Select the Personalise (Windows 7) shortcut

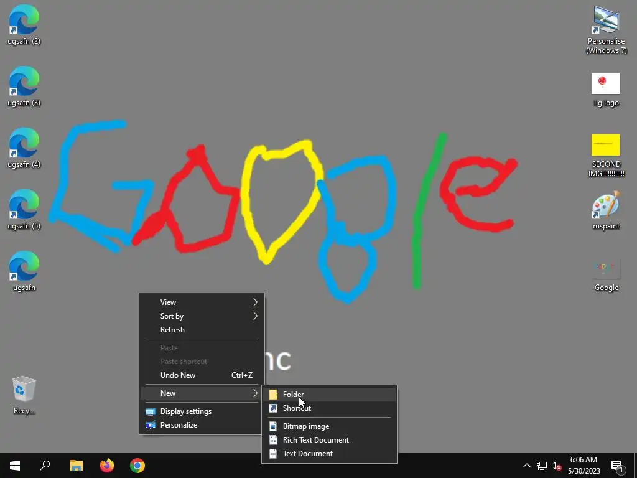(606, 30)
